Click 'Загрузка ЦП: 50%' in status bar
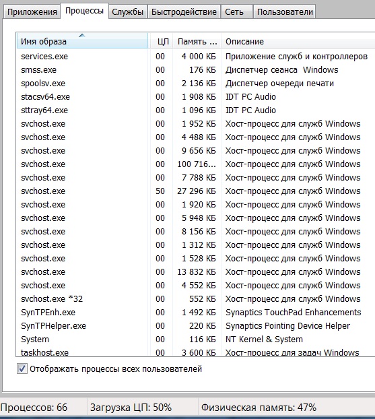The width and height of the screenshot is (375, 419). (131, 408)
